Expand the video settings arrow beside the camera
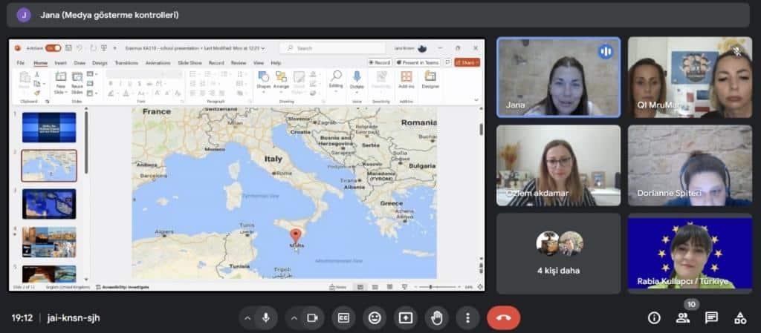 click(294, 317)
